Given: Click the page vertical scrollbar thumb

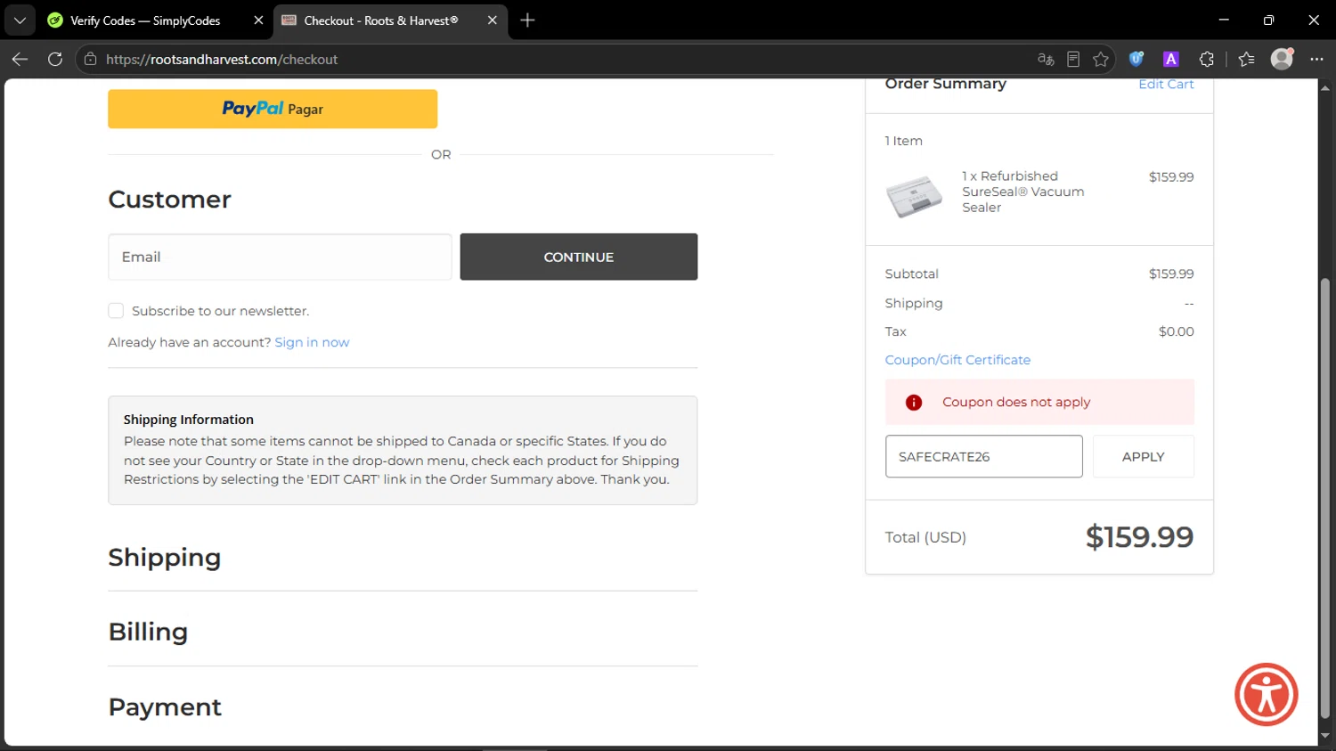Looking at the screenshot, I should tap(1324, 499).
